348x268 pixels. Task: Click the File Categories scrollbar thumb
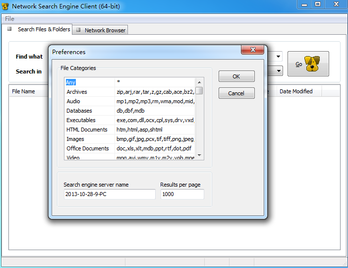click(199, 91)
